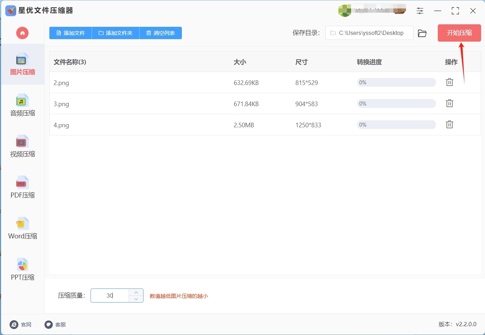The width and height of the screenshot is (485, 335).
Task: Go to PDF压缩 section
Action: (x=23, y=188)
